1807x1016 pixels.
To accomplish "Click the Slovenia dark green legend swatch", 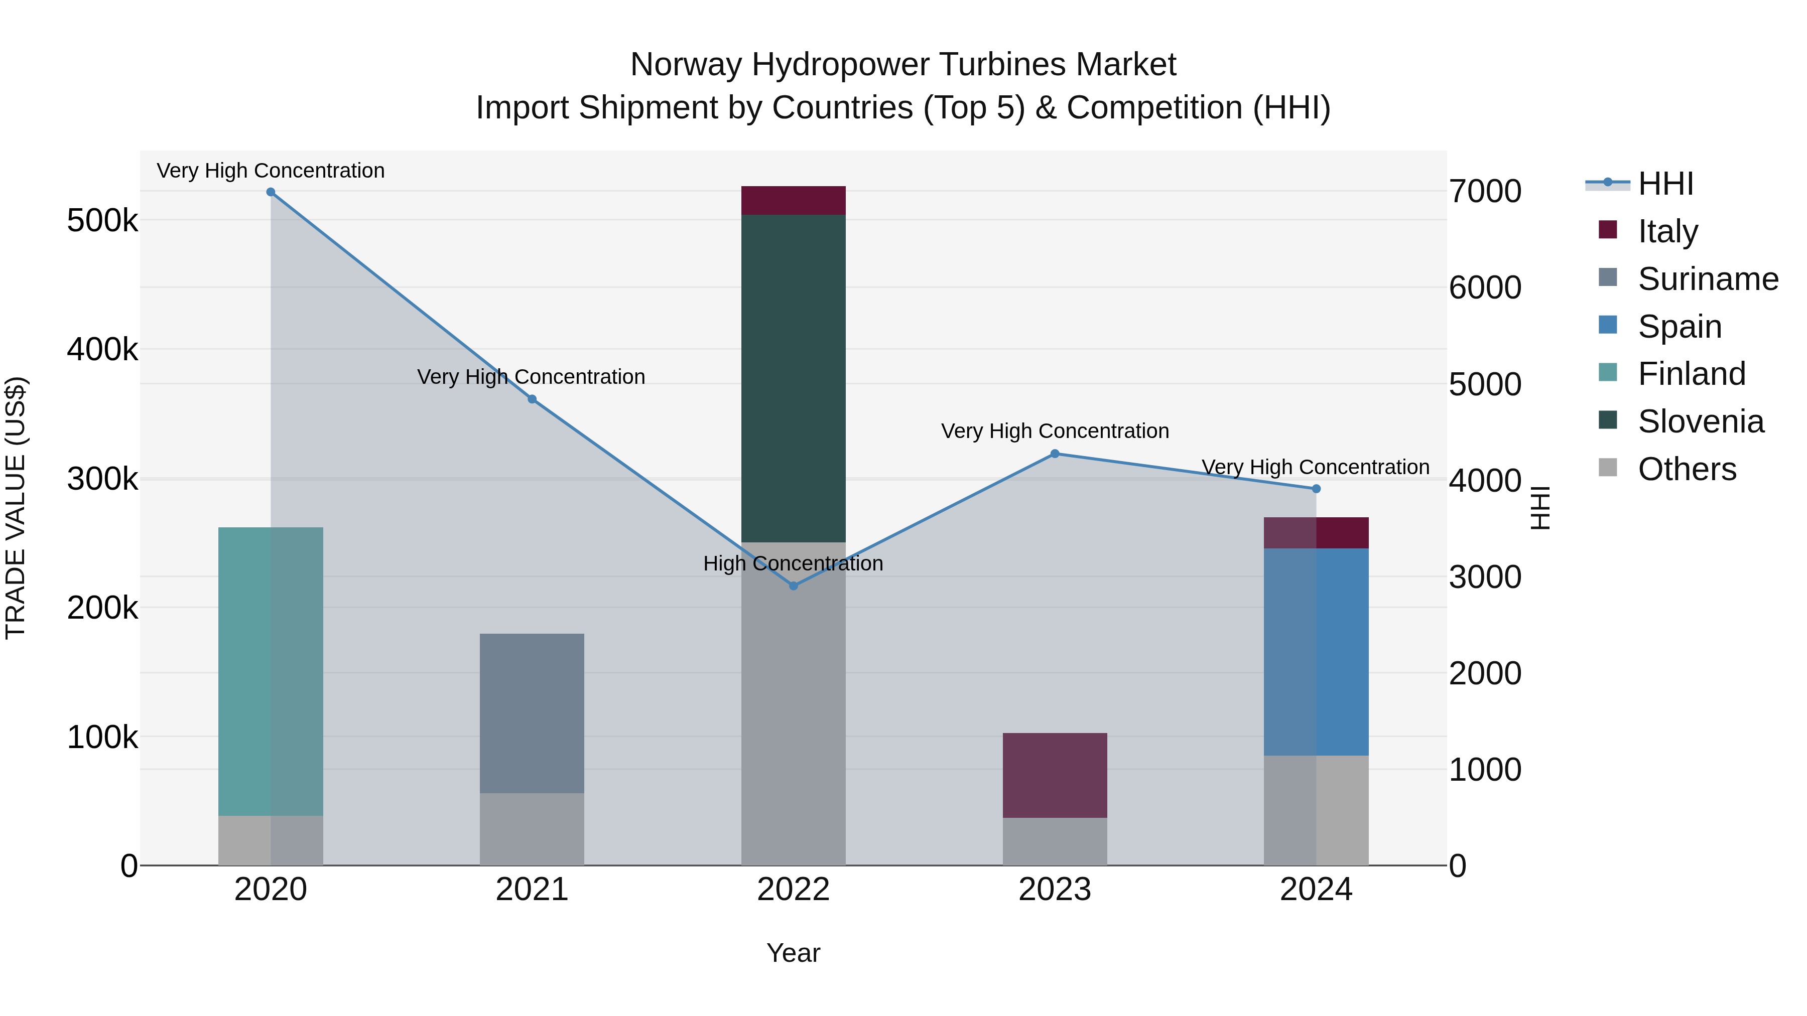I will [x=1608, y=420].
